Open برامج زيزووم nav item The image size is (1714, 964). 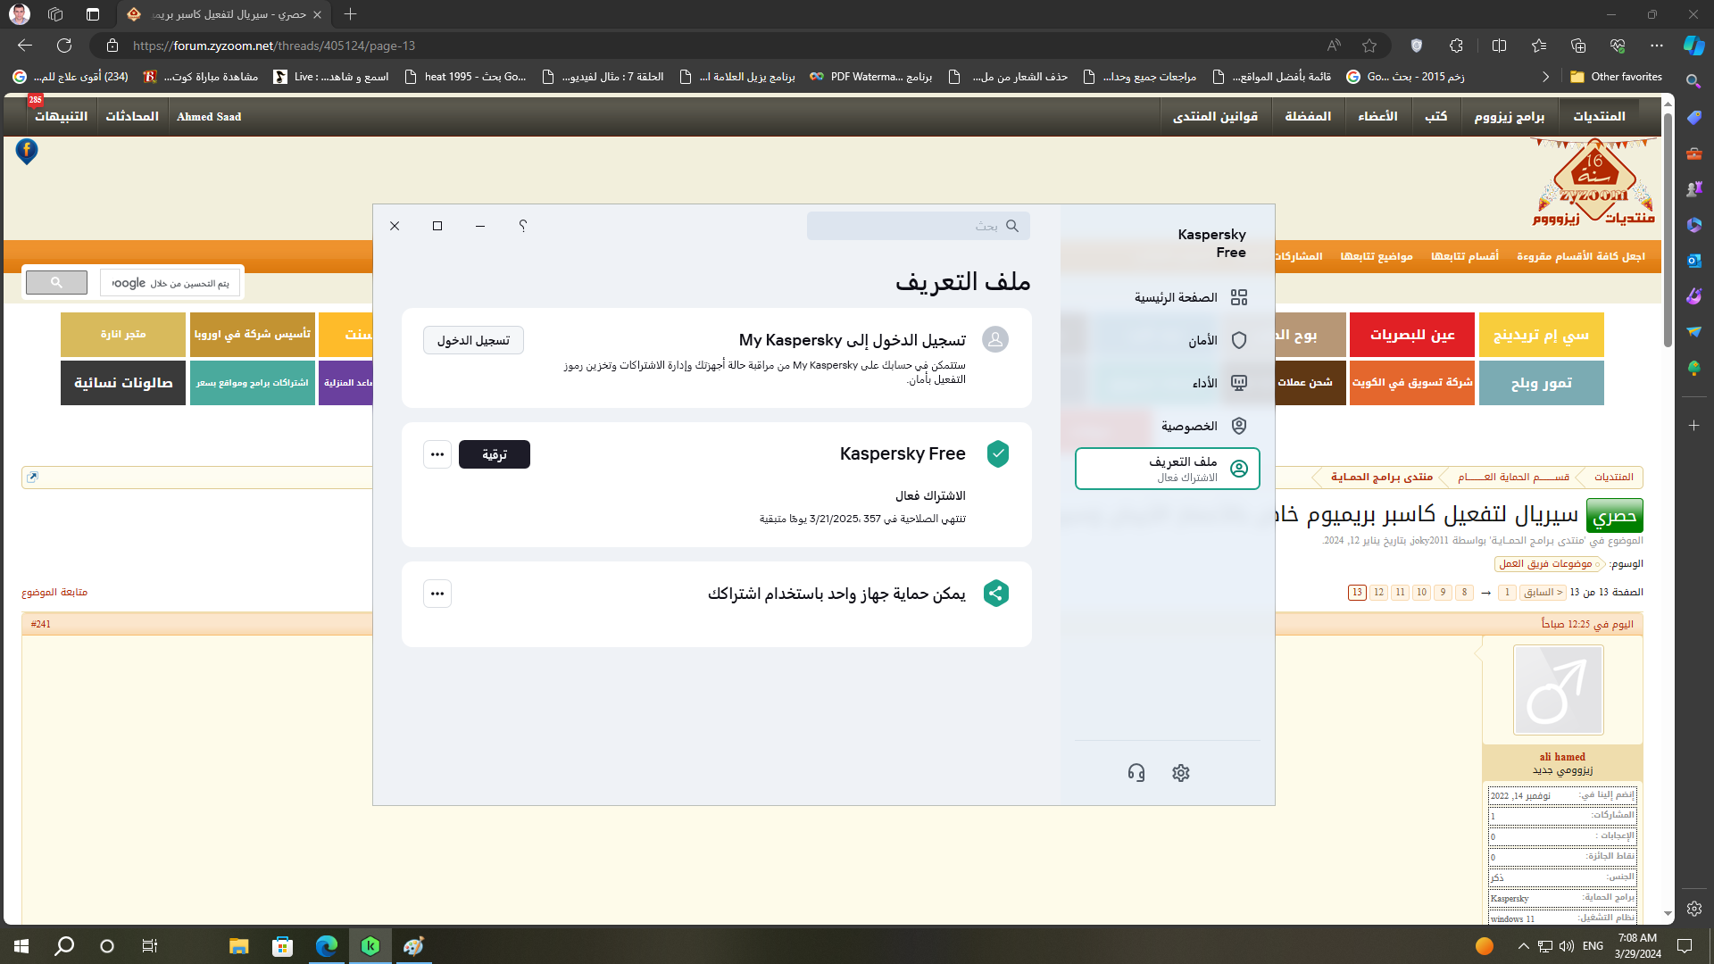pyautogui.click(x=1509, y=116)
